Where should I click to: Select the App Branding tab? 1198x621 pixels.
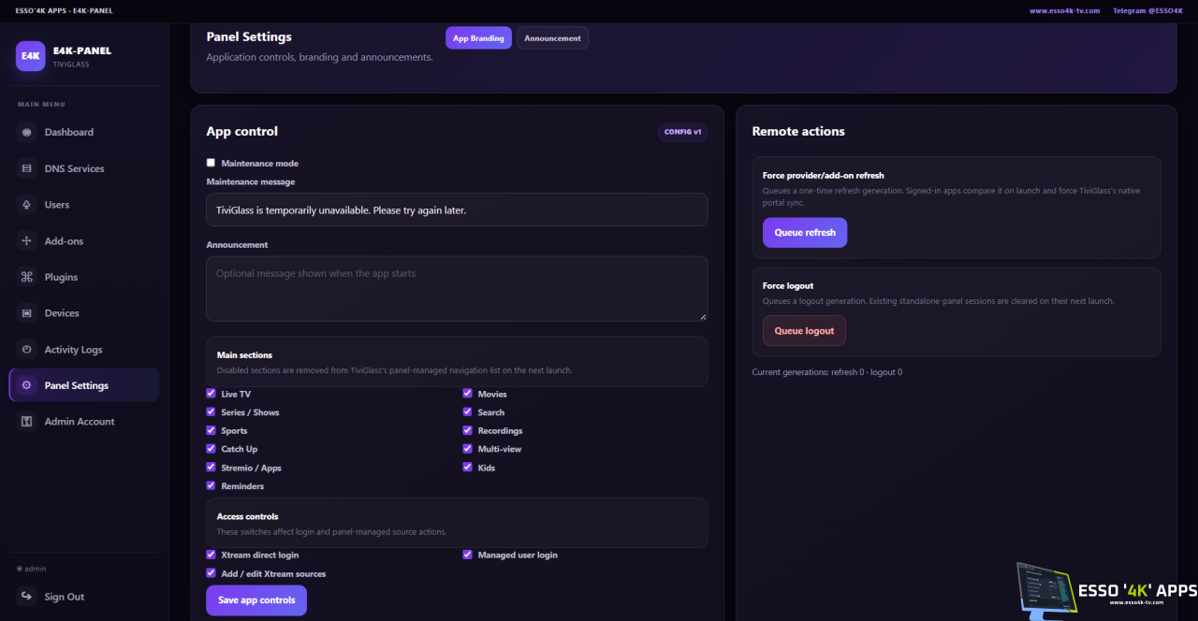pos(478,38)
